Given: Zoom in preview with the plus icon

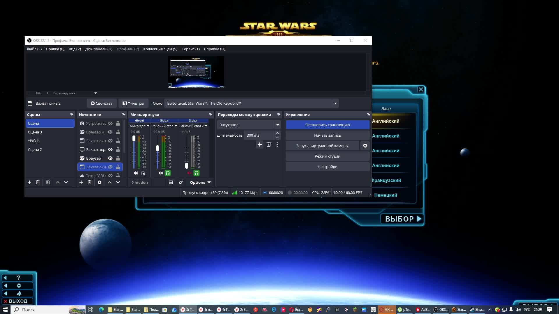Looking at the screenshot, I should pyautogui.click(x=48, y=93).
